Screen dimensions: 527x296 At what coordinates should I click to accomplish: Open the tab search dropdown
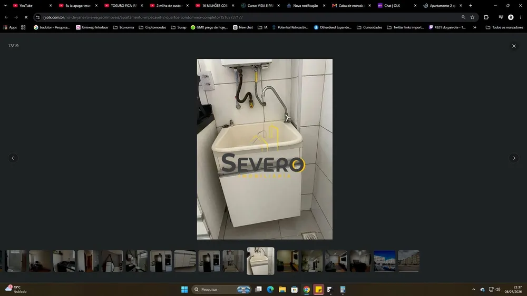5,5
